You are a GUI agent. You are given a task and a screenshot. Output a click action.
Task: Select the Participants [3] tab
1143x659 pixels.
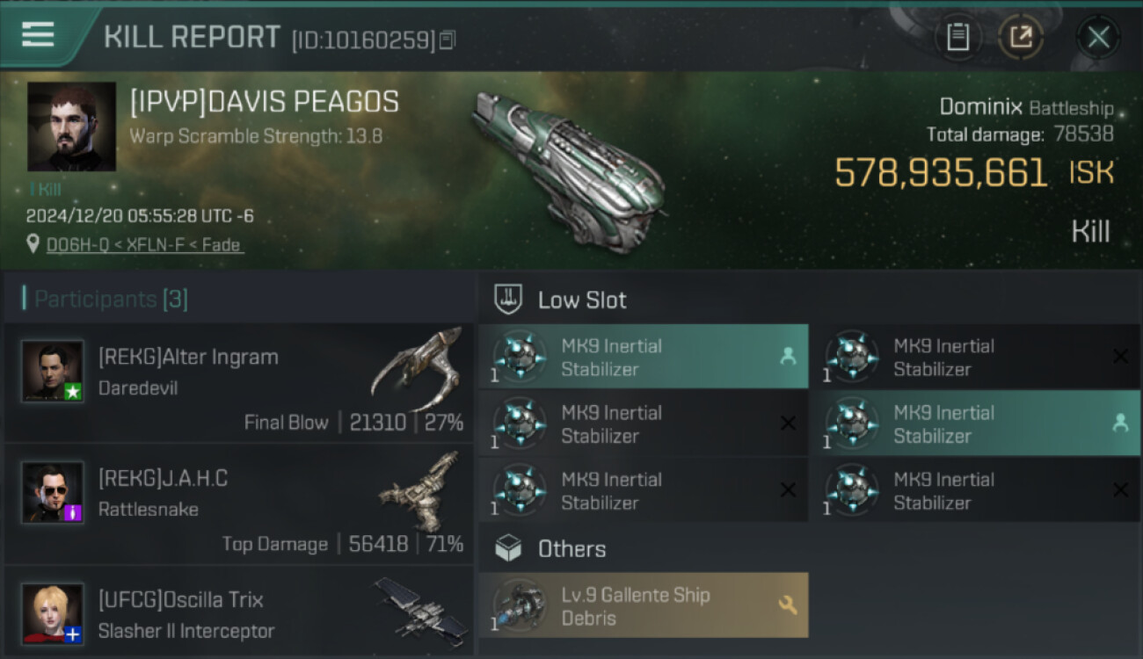pyautogui.click(x=106, y=299)
